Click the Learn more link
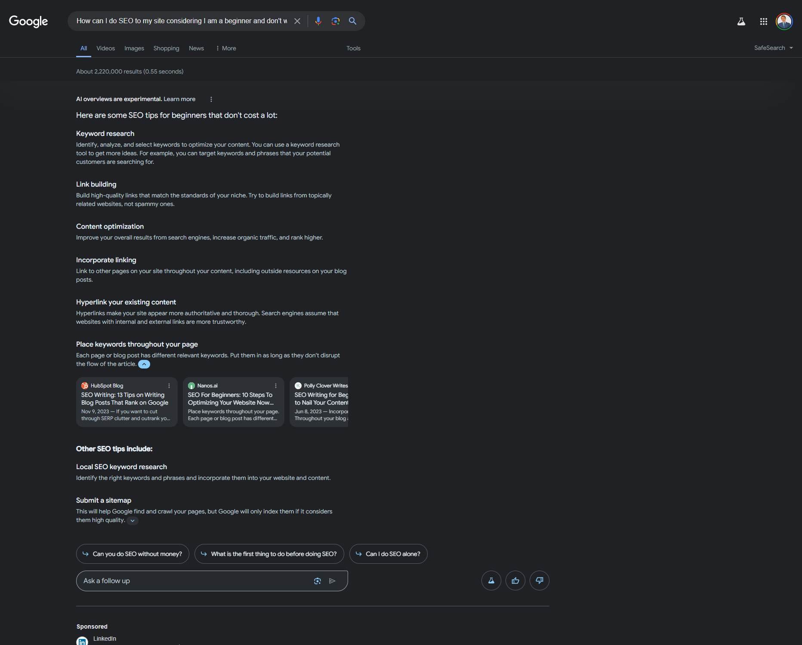Screen dimensions: 802x645 pyautogui.click(x=179, y=99)
